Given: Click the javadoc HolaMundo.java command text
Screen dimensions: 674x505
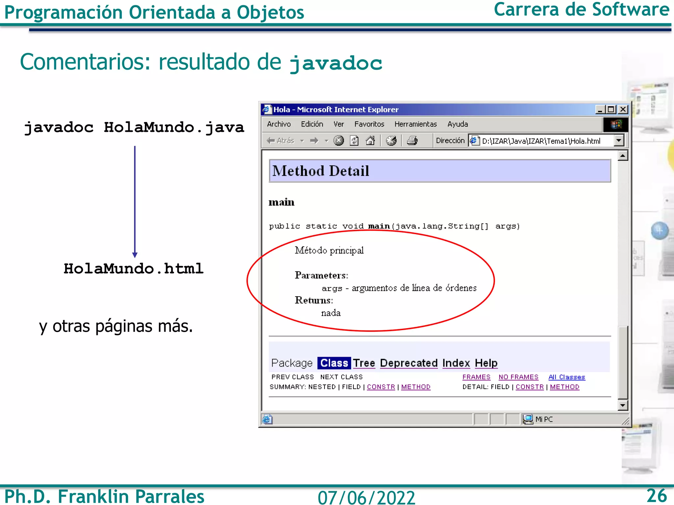Looking at the screenshot, I should pyautogui.click(x=134, y=128).
